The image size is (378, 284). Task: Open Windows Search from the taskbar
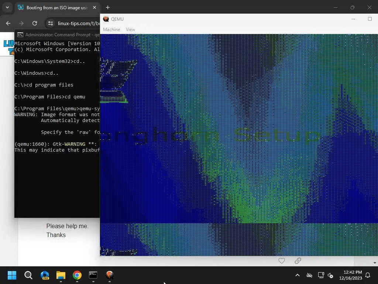[28, 275]
